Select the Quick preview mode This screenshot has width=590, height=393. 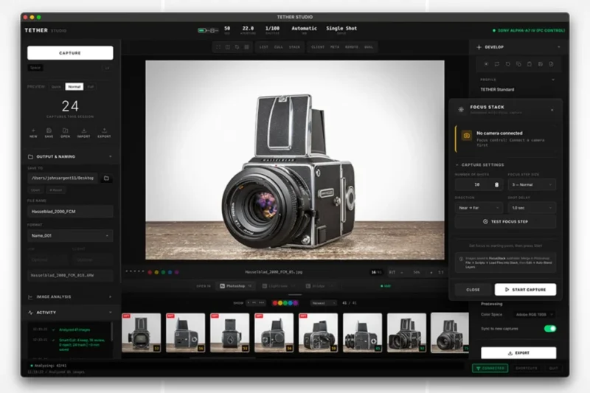(56, 87)
